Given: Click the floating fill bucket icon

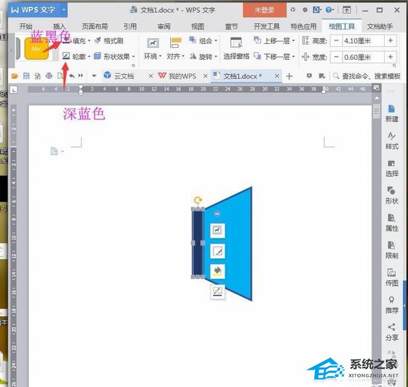Looking at the screenshot, I should click(217, 271).
